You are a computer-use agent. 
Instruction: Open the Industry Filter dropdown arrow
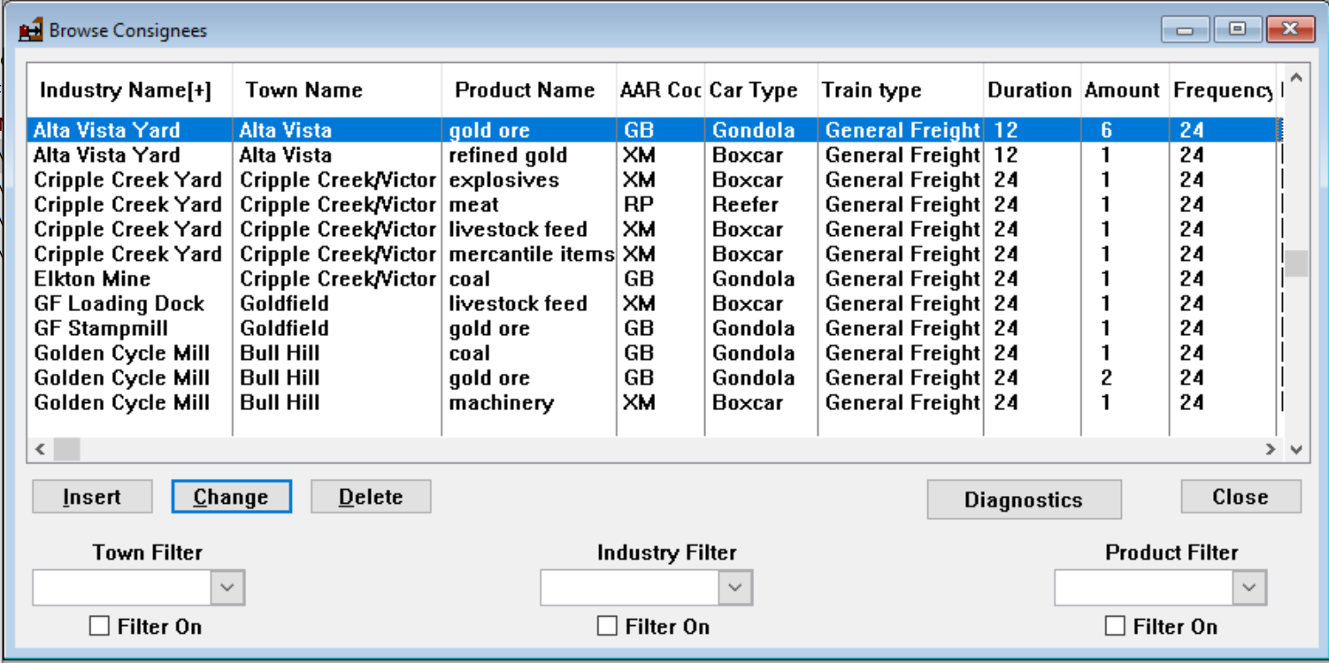pyautogui.click(x=735, y=588)
